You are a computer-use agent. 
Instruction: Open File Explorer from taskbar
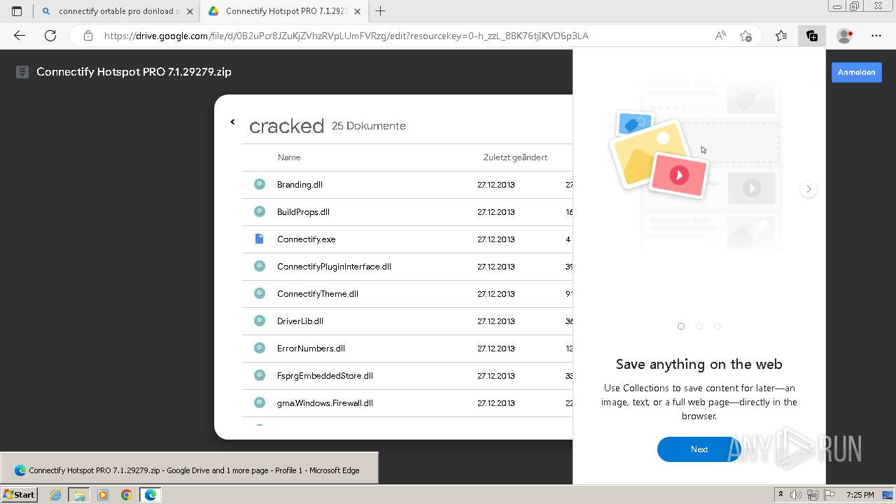click(x=79, y=495)
